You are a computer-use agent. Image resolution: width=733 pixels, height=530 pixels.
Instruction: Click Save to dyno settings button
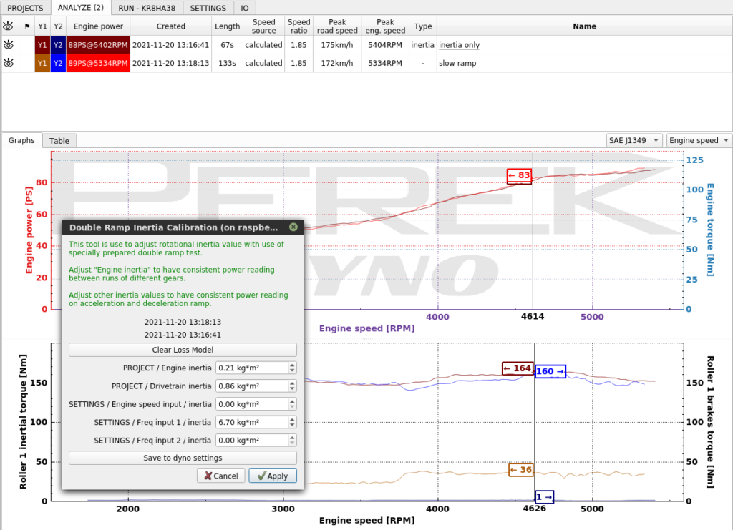point(183,458)
